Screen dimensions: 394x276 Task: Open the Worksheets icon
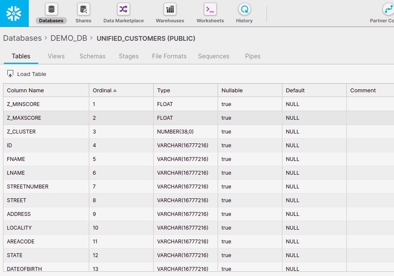[x=210, y=9]
